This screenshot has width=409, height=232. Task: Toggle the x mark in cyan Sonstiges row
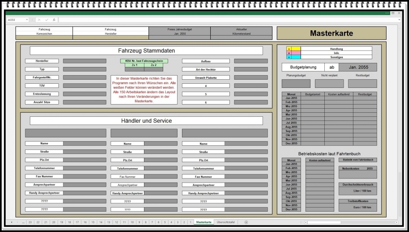(x=289, y=57)
